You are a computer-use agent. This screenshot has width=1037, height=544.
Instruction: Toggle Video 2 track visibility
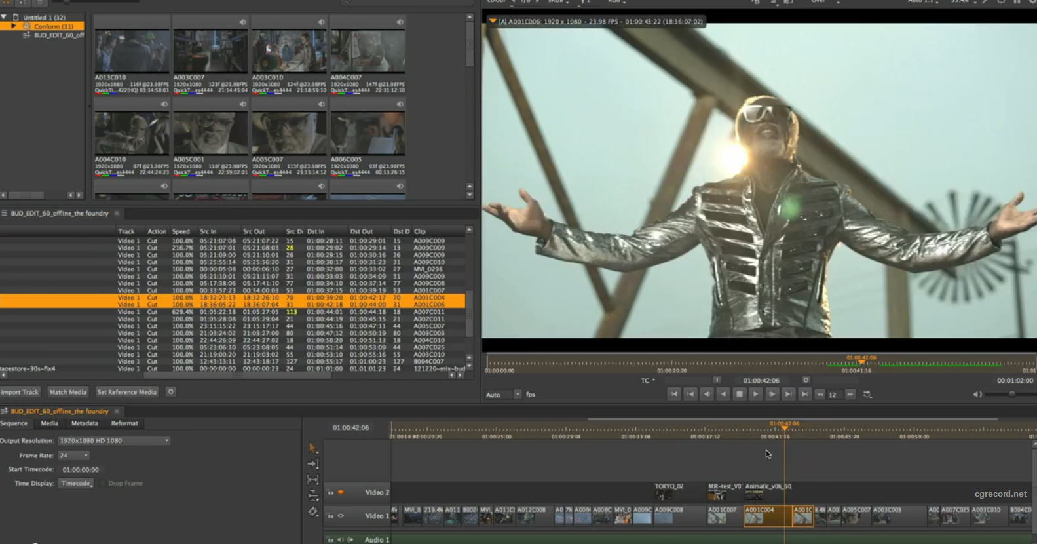coord(341,492)
